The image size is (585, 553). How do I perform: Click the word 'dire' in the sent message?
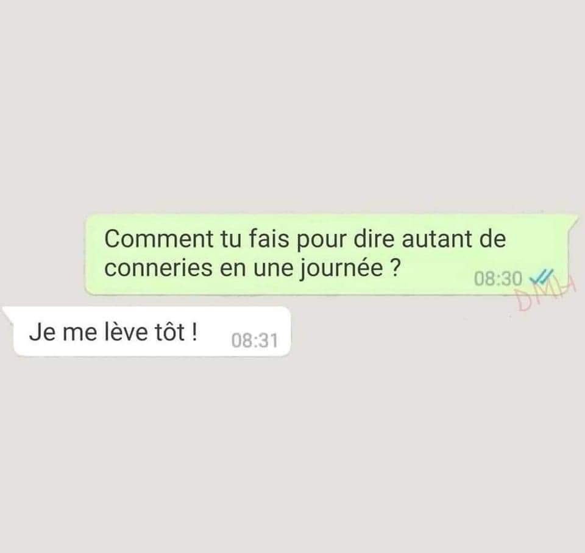[374, 239]
